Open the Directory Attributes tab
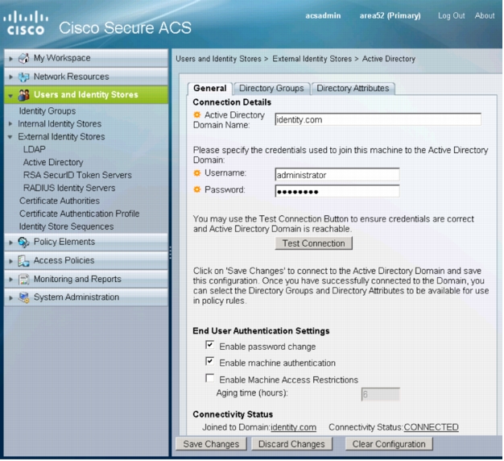The width and height of the screenshot is (504, 461). [x=353, y=89]
